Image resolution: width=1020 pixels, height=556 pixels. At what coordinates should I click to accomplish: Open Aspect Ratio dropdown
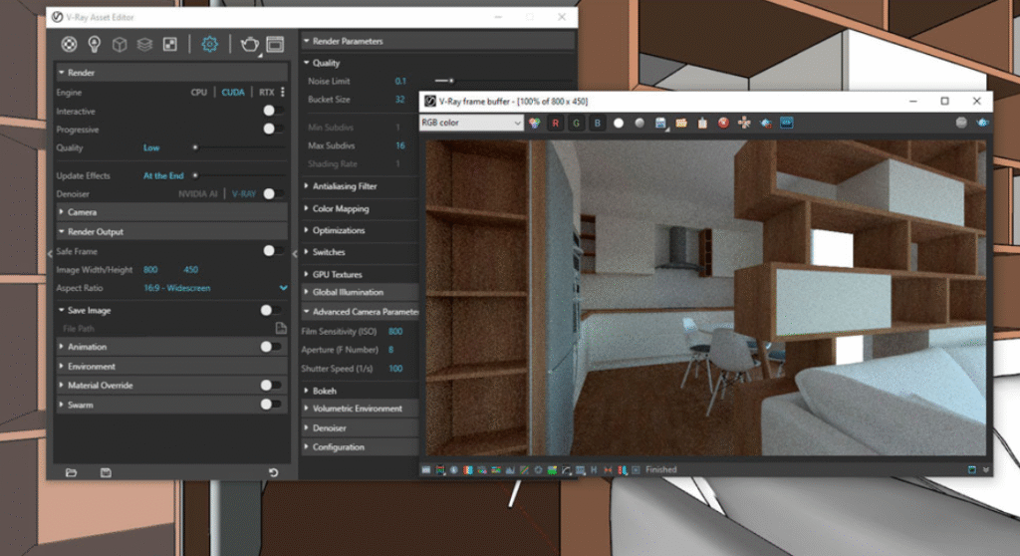[x=216, y=288]
